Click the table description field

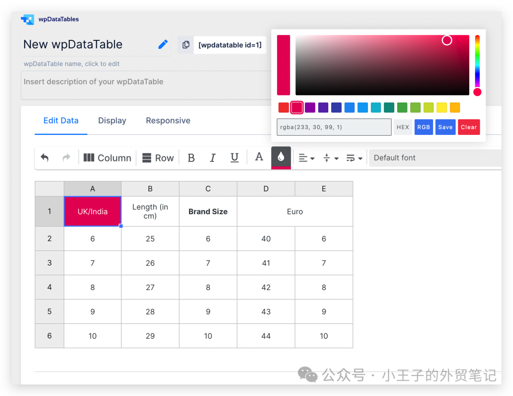pyautogui.click(x=146, y=85)
